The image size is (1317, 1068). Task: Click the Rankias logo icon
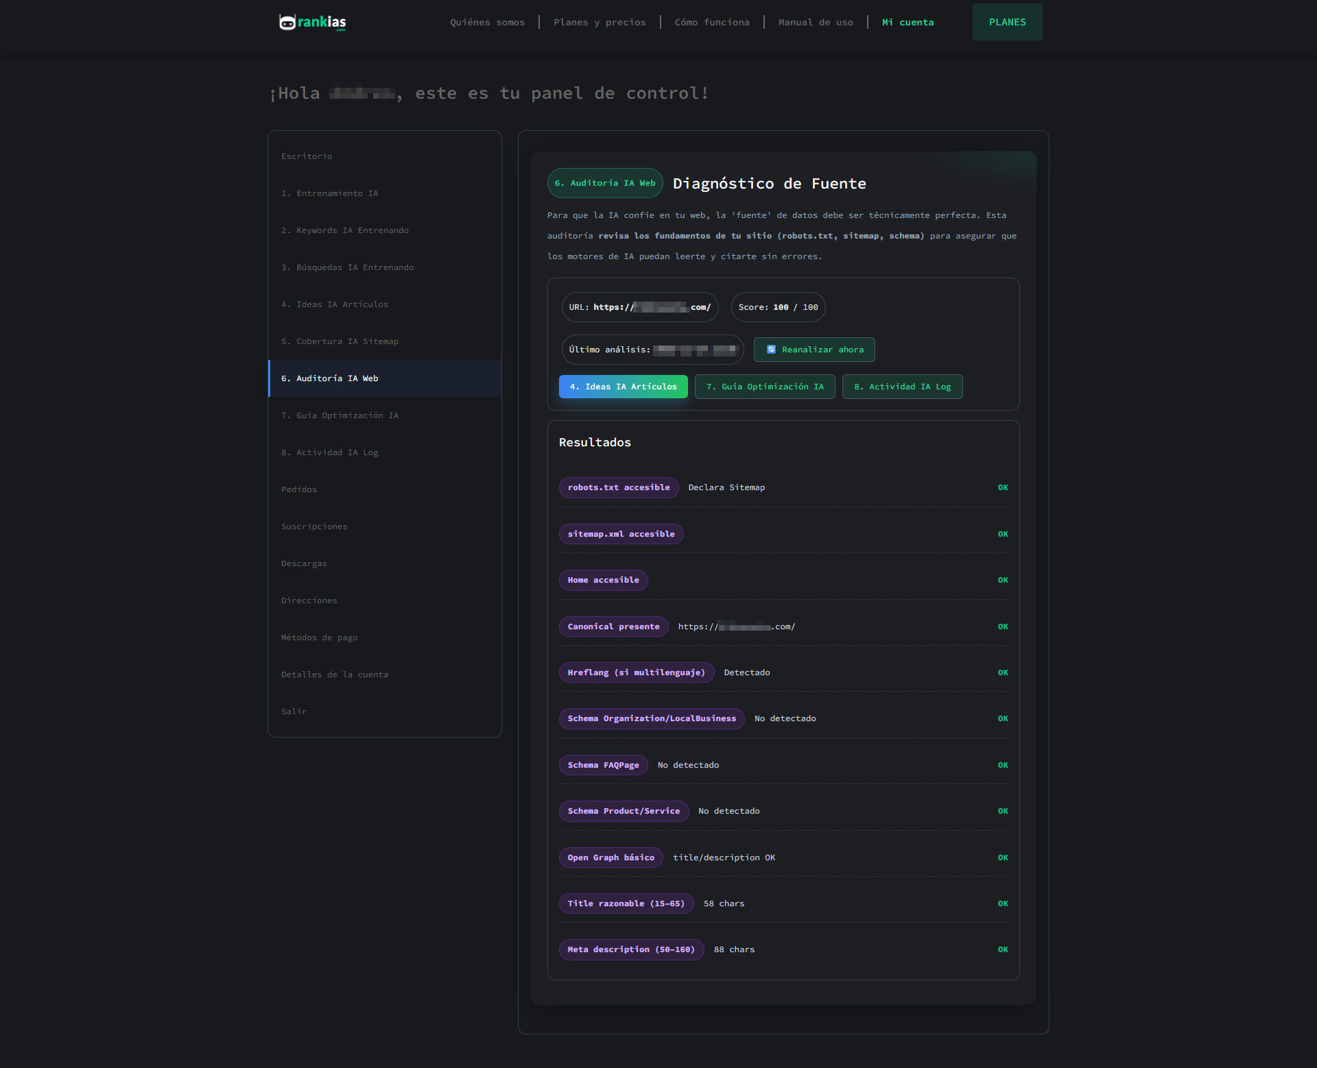[x=287, y=23]
